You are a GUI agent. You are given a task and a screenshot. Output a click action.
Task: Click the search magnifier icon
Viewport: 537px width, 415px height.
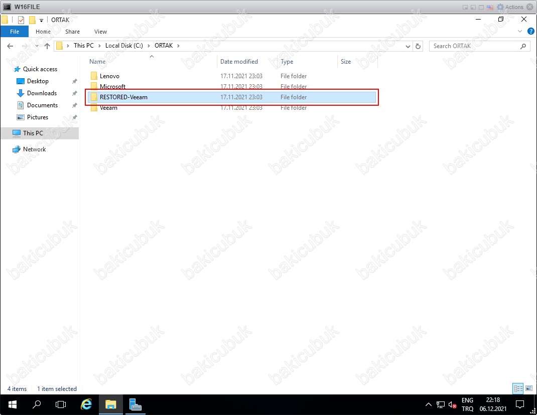click(523, 46)
